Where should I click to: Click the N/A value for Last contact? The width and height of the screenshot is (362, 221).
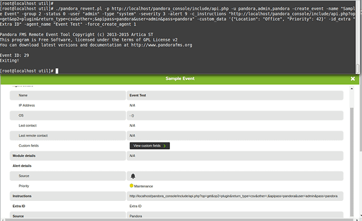(133, 126)
